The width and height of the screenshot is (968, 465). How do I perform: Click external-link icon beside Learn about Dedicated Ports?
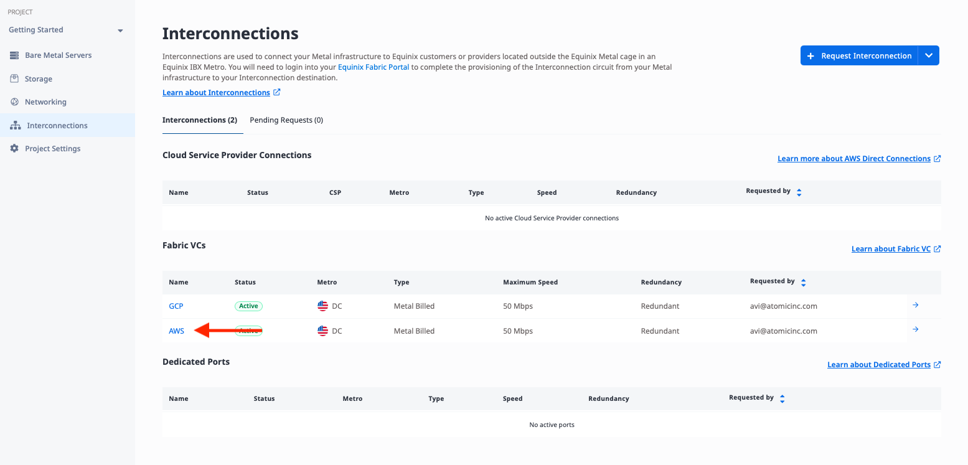[937, 365]
